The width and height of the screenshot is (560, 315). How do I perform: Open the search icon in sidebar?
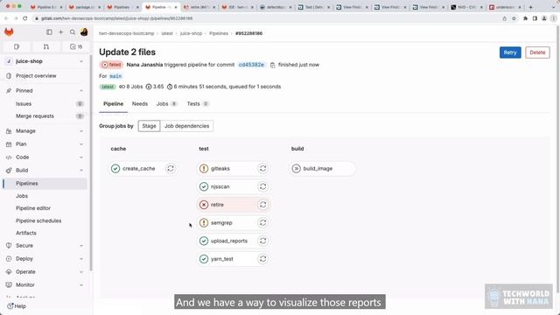73,32
